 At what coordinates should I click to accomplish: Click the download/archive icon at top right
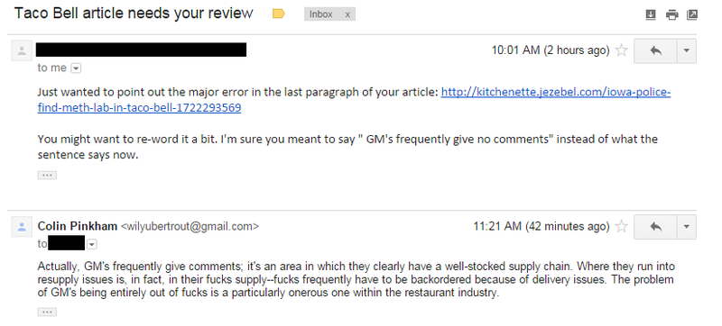tap(650, 14)
